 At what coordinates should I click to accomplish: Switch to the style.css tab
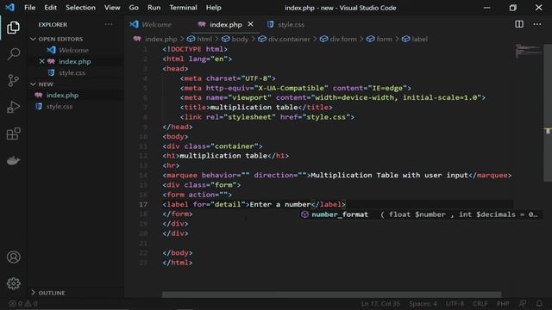point(291,24)
